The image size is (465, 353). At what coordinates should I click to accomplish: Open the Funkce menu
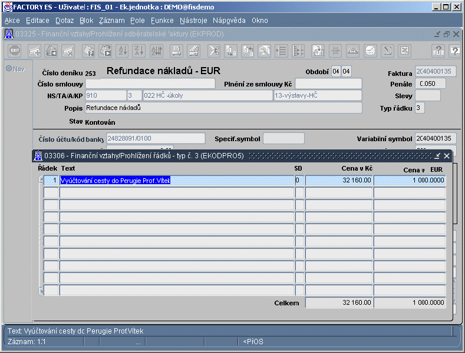coord(162,21)
